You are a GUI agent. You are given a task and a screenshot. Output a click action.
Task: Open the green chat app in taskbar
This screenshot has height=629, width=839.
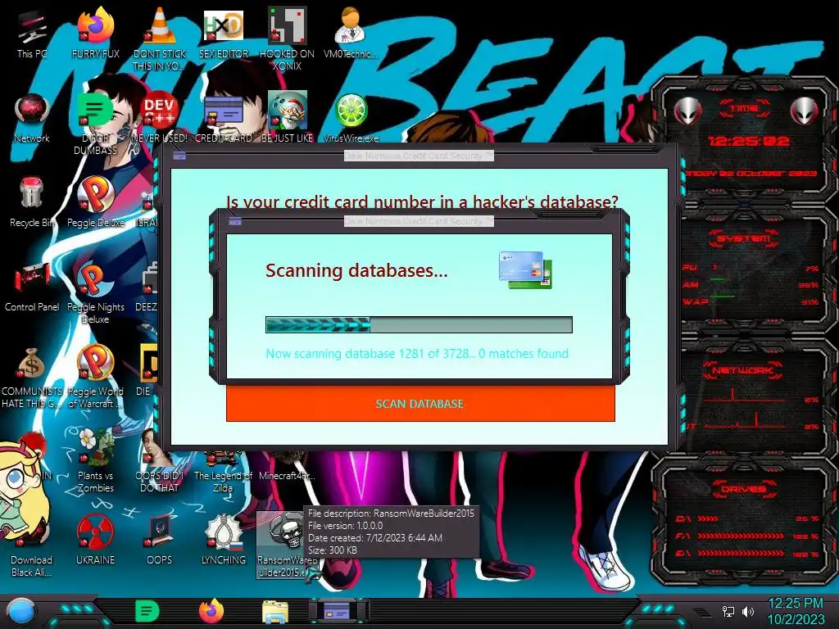(147, 611)
